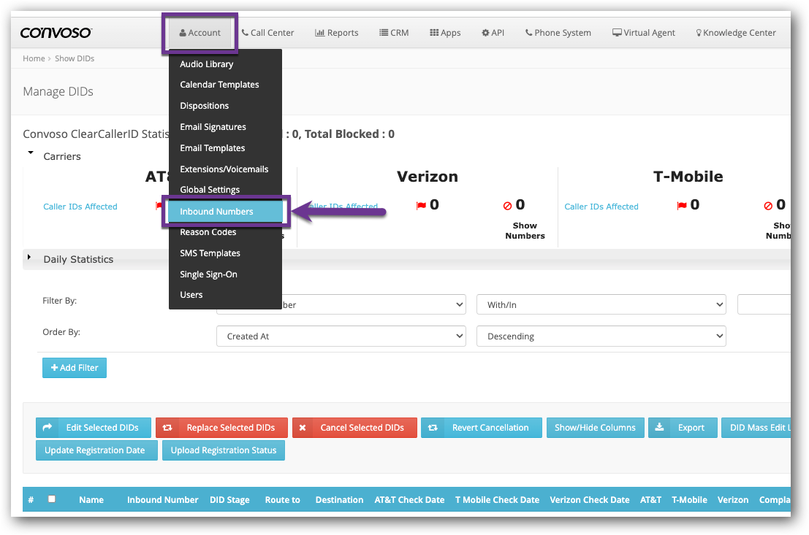Click Show/Hide Columns button
Image resolution: width=809 pixels, height=535 pixels.
pos(596,428)
